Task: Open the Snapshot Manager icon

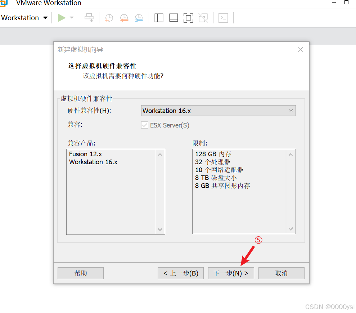Action: [139, 18]
